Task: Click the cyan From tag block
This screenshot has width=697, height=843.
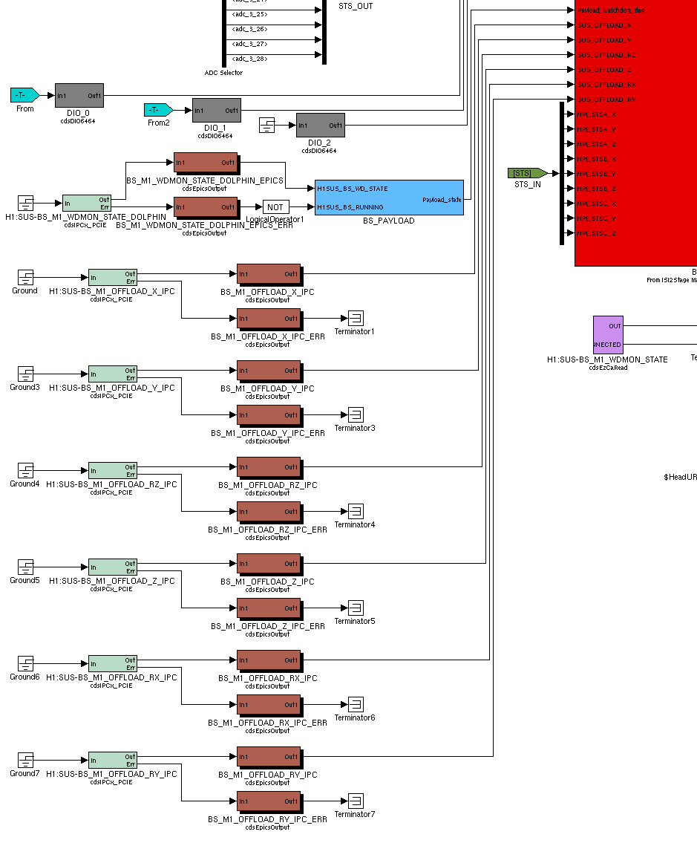Action: click(24, 95)
